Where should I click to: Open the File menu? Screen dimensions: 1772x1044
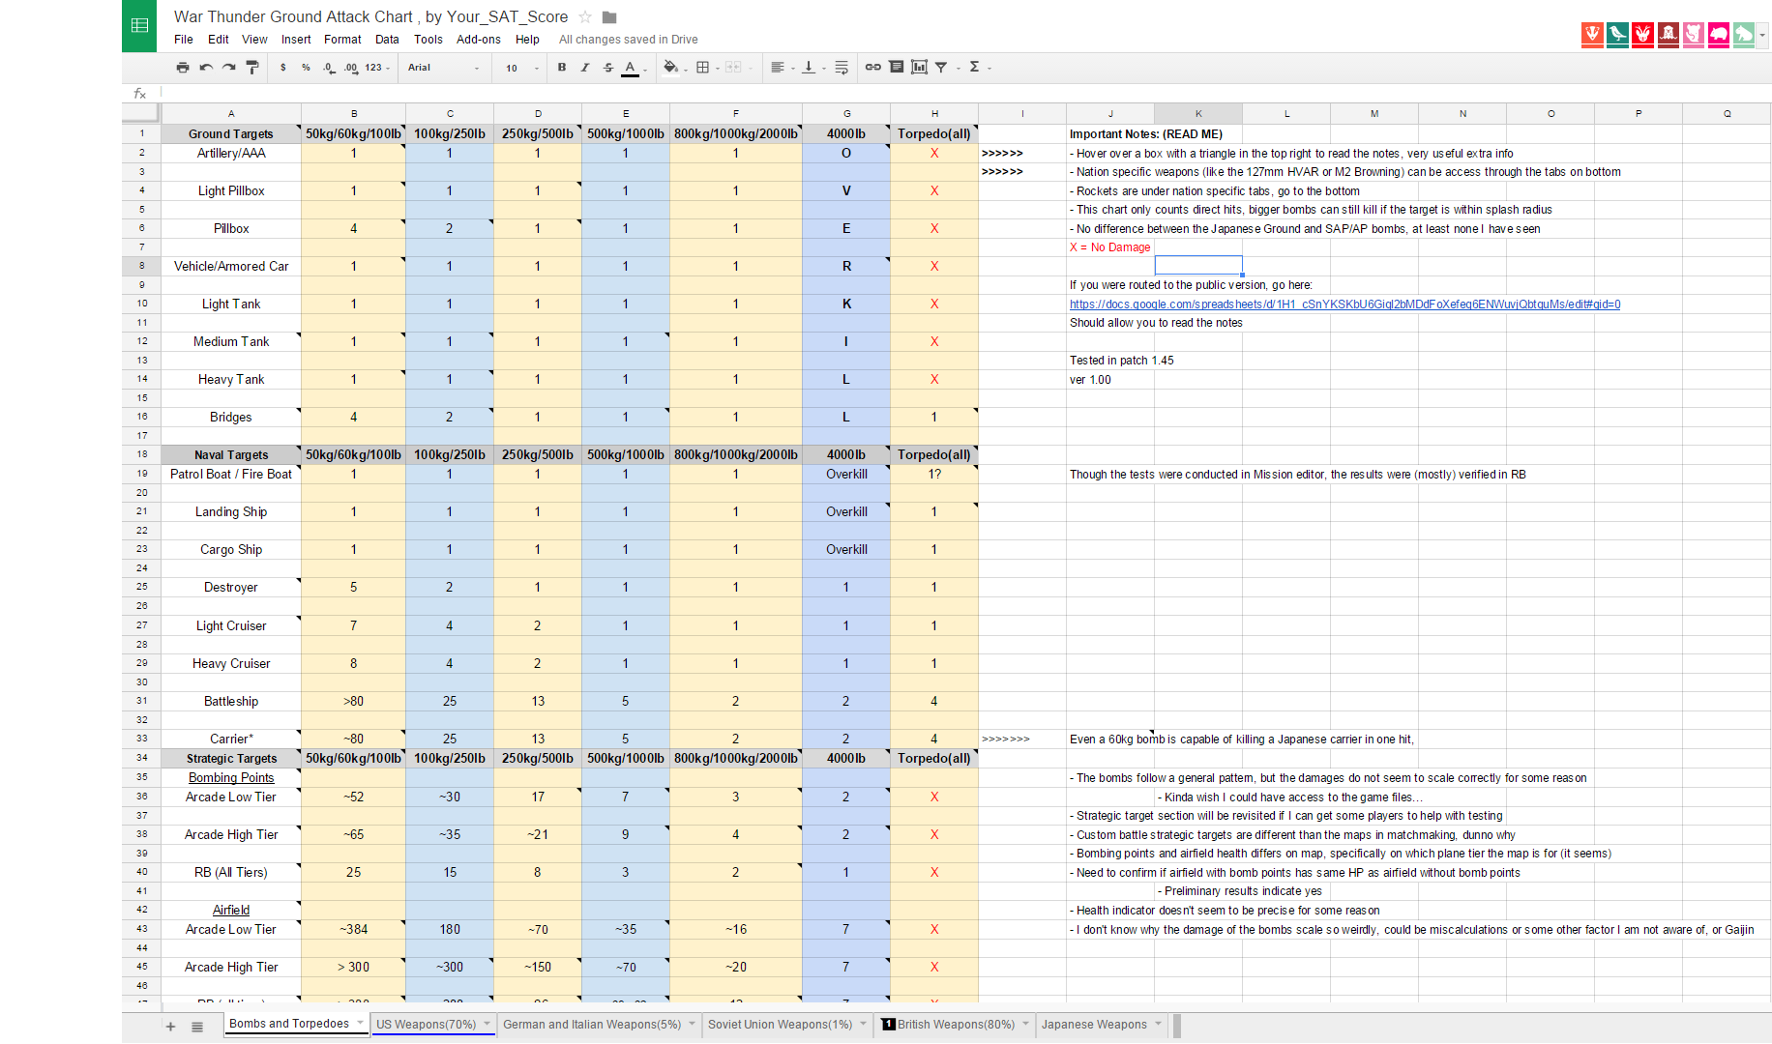point(184,40)
